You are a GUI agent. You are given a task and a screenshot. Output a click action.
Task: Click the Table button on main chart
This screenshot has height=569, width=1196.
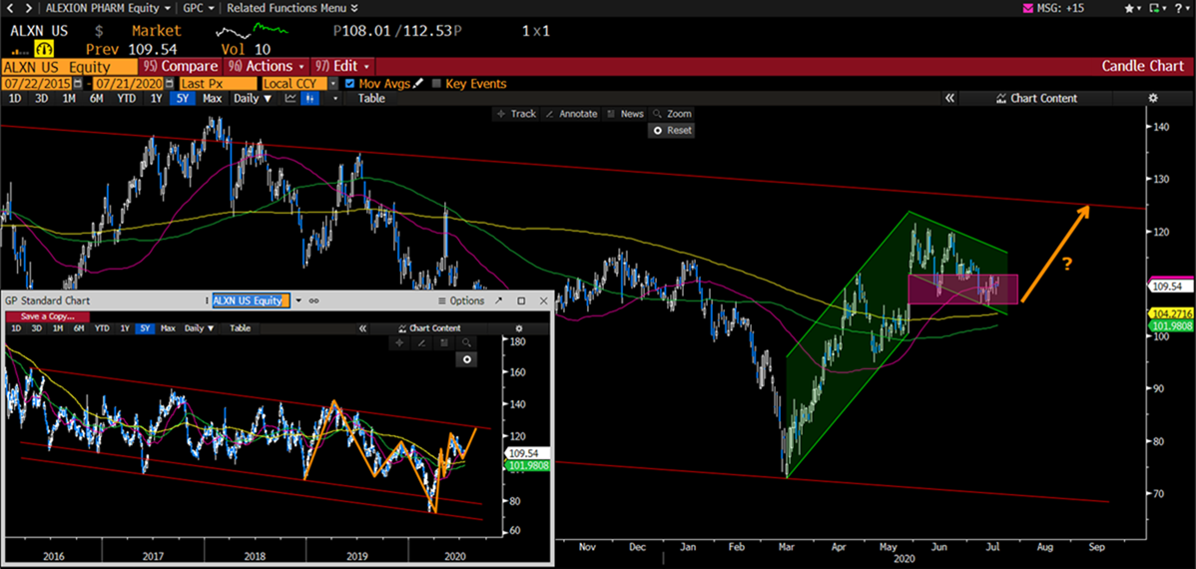point(371,99)
